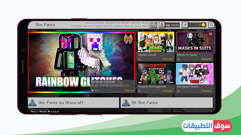The height and width of the screenshot is (135, 241).
Task: Tap the plus button to add Minecoins
Action: click(185, 25)
